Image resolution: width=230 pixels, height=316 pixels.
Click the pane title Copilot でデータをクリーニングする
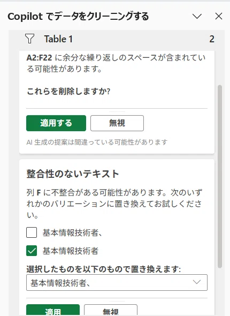[78, 16]
